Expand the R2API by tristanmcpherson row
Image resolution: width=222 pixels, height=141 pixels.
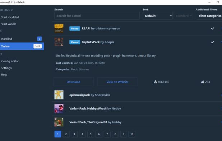[137, 29]
